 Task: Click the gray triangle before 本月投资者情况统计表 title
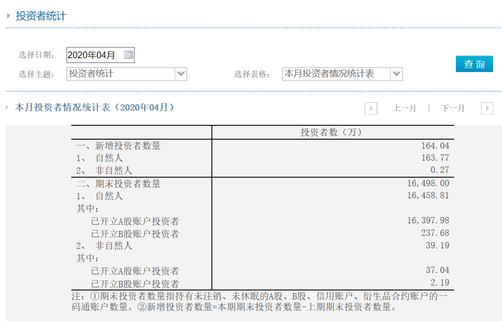click(7, 107)
